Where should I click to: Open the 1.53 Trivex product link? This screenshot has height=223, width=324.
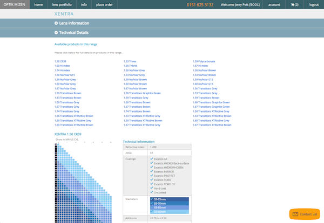pyautogui.click(x=130, y=61)
